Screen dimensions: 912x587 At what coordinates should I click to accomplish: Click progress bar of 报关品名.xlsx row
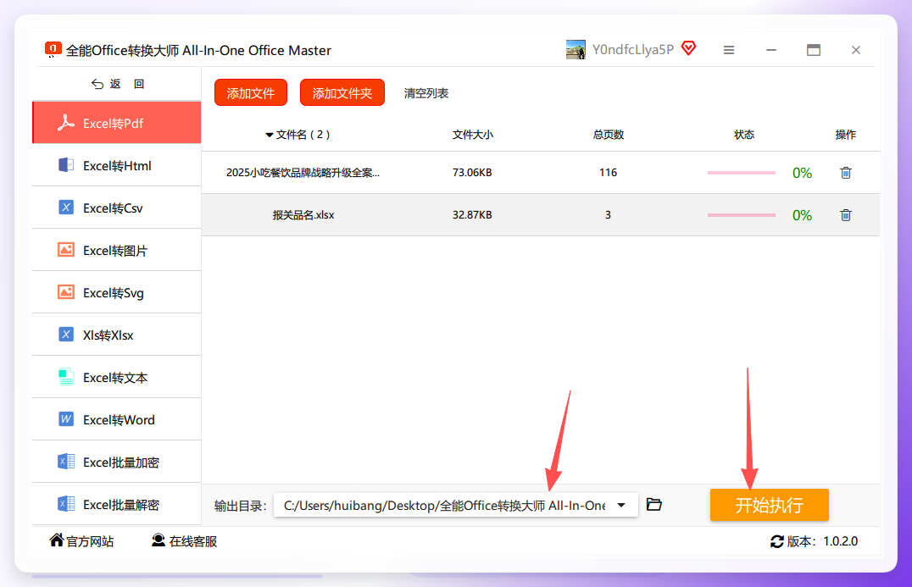742,215
